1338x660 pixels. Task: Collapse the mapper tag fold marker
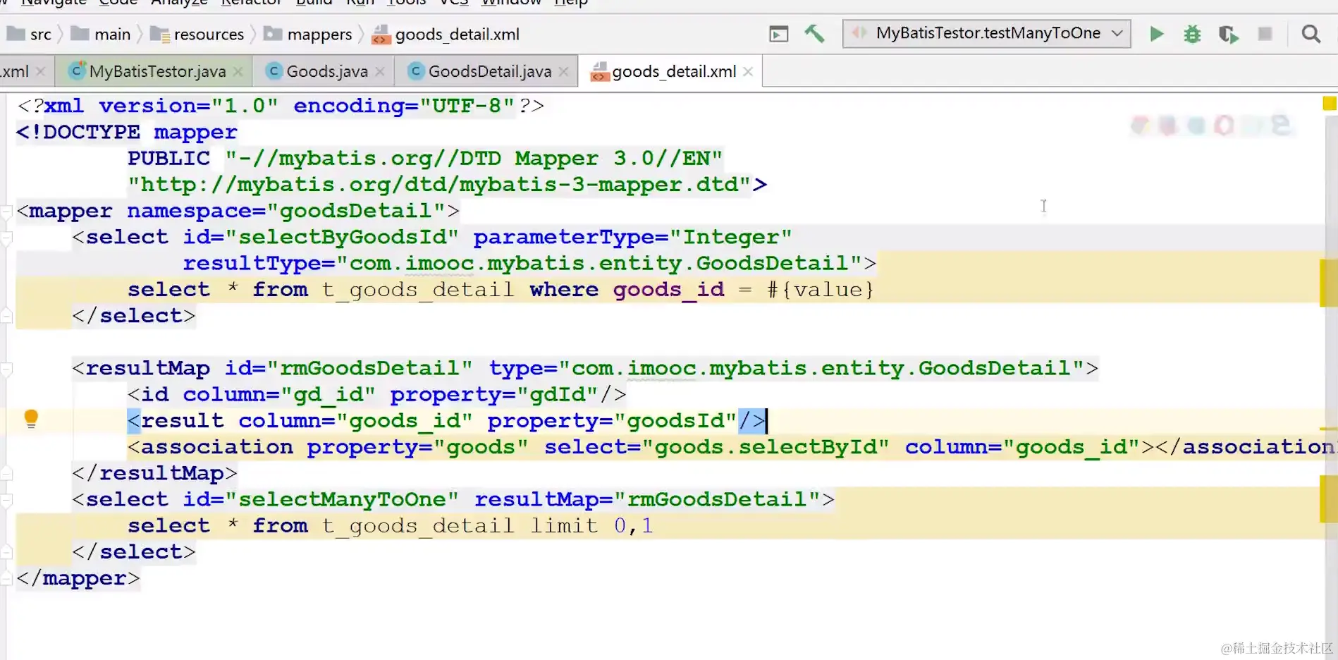tap(6, 211)
